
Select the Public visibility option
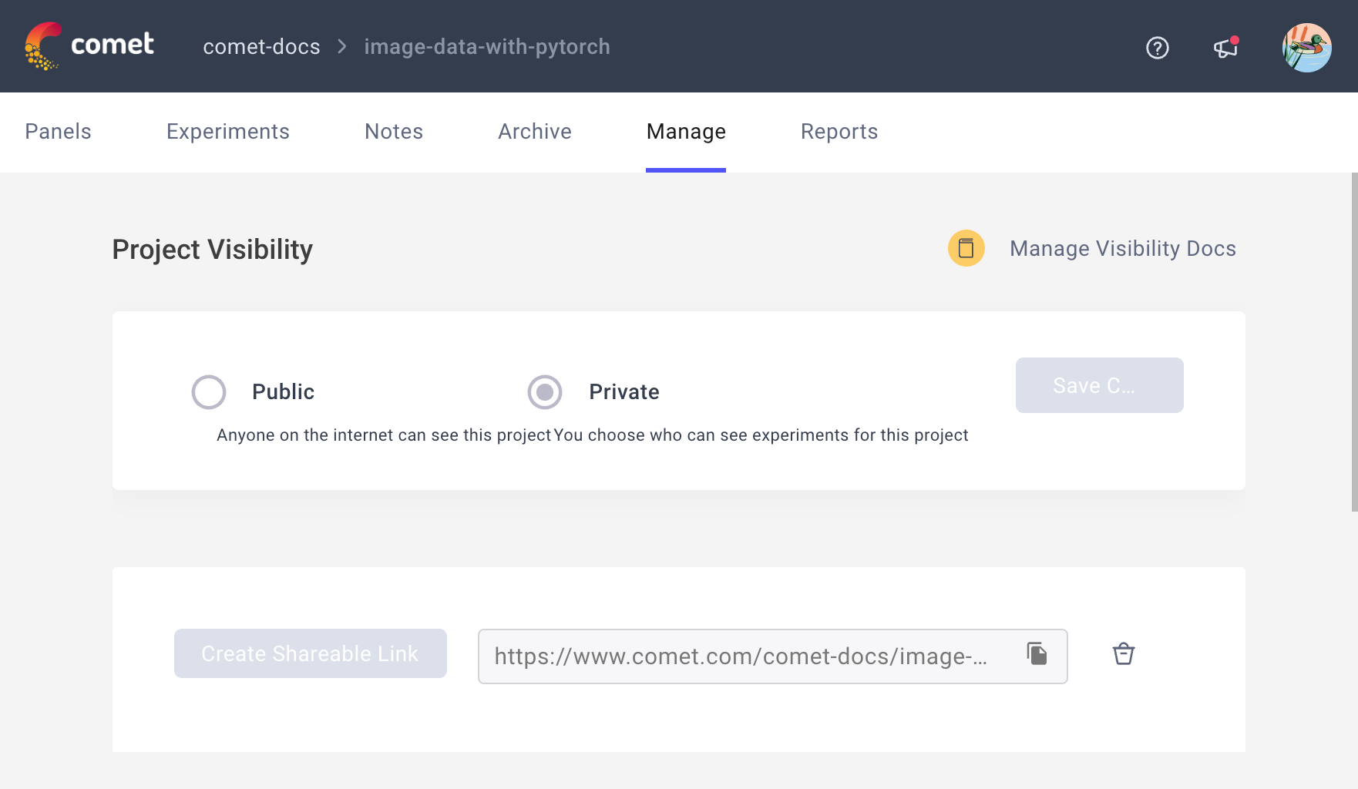[208, 391]
